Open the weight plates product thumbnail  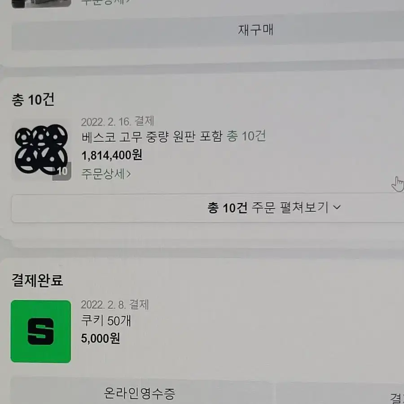point(41,150)
